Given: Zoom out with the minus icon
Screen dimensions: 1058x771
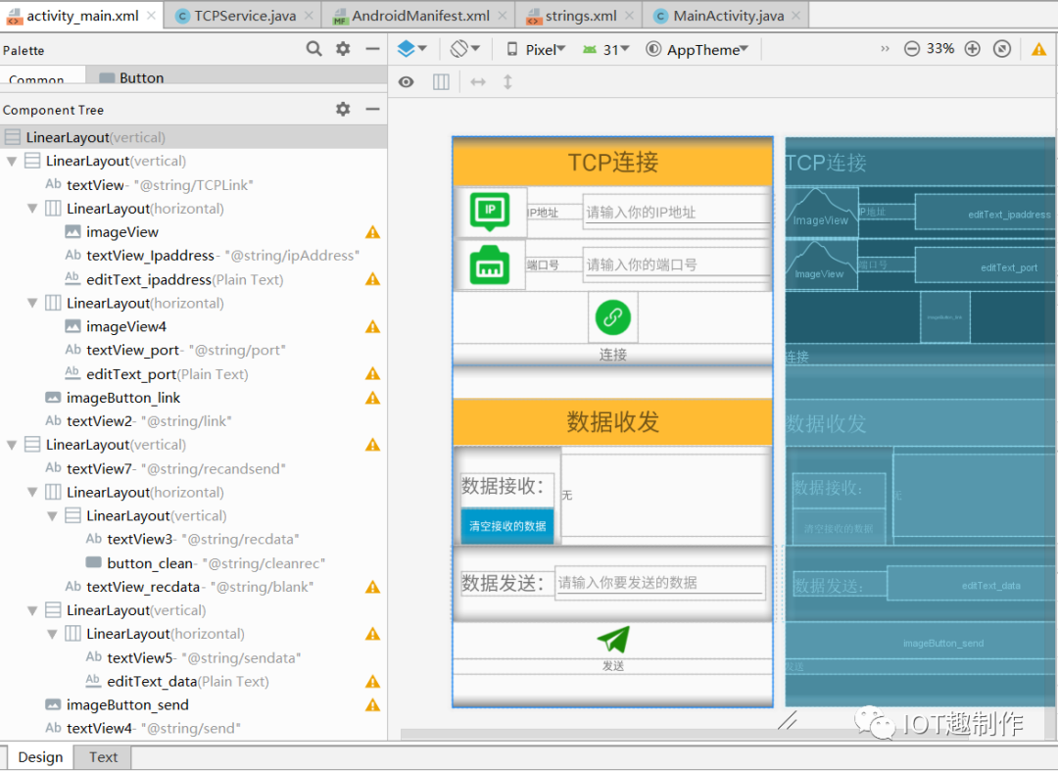Looking at the screenshot, I should click(x=912, y=49).
